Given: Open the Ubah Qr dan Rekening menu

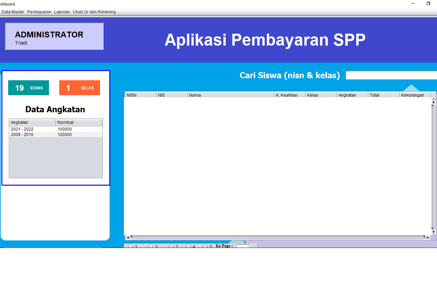Looking at the screenshot, I should click(x=94, y=12).
